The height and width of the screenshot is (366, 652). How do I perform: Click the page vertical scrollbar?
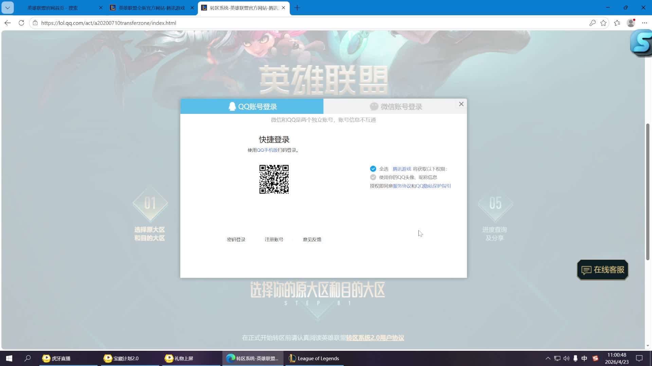pos(648,191)
